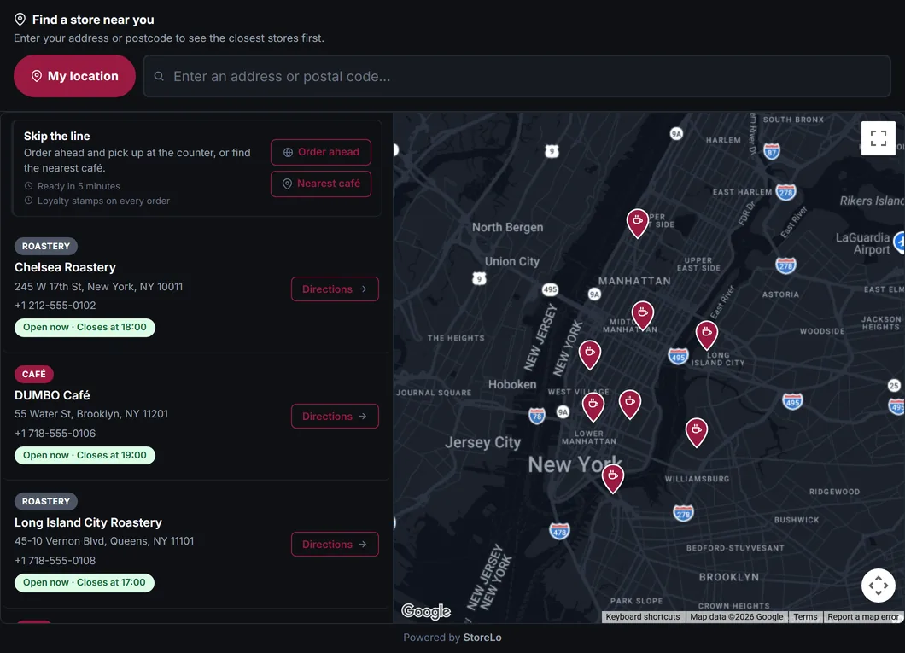Click phone number +1 212-555-0102
905x653 pixels.
[x=55, y=306]
